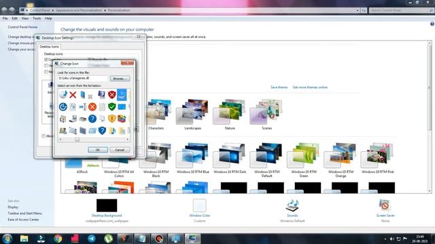Pick the blue circular clock icon

click(x=63, y=107)
